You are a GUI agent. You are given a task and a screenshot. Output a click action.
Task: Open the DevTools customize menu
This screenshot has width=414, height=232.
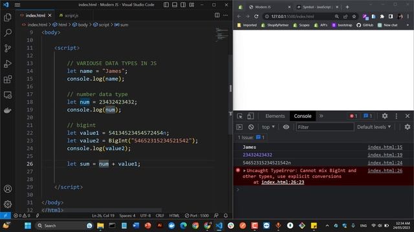point(397,116)
